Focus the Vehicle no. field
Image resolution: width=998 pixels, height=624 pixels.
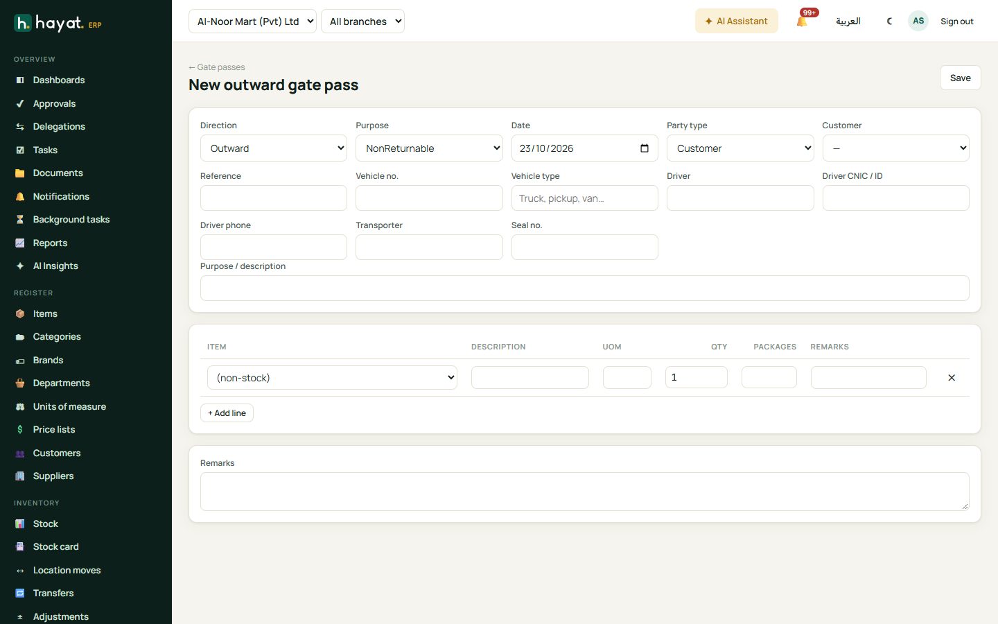point(429,198)
